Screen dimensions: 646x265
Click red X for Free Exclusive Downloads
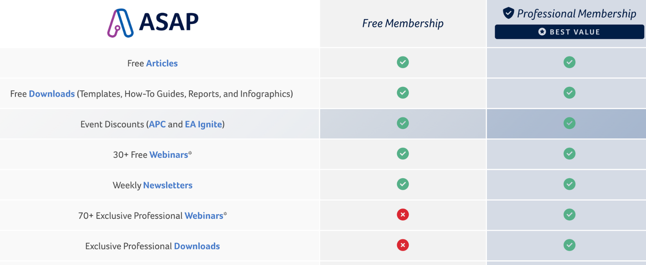click(x=403, y=245)
